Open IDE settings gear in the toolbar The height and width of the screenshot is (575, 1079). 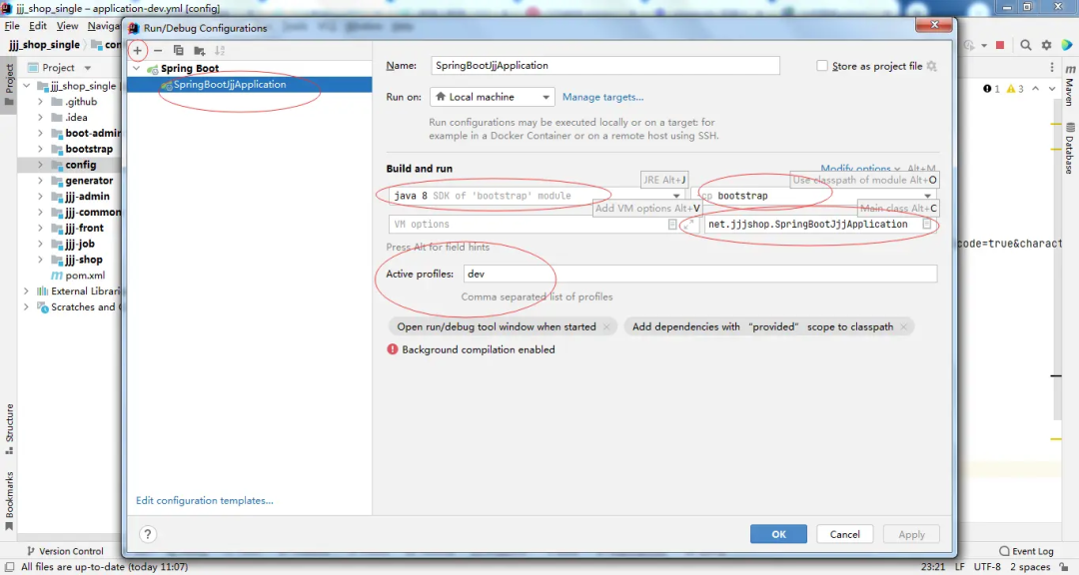click(x=1047, y=45)
